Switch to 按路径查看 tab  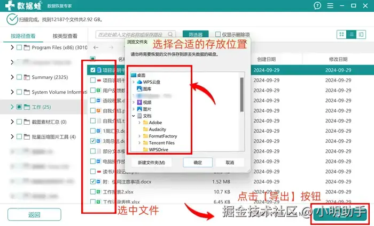[23, 36]
